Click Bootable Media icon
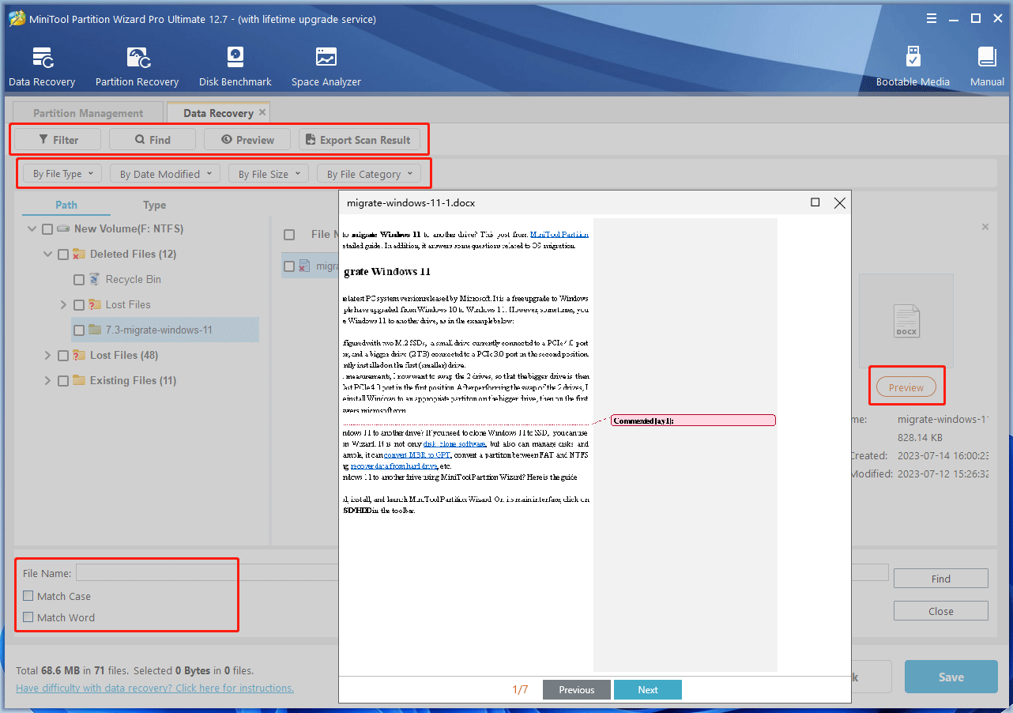This screenshot has width=1013, height=713. pos(913,66)
